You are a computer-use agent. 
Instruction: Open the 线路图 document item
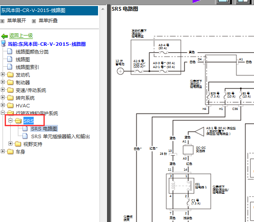[23, 59]
